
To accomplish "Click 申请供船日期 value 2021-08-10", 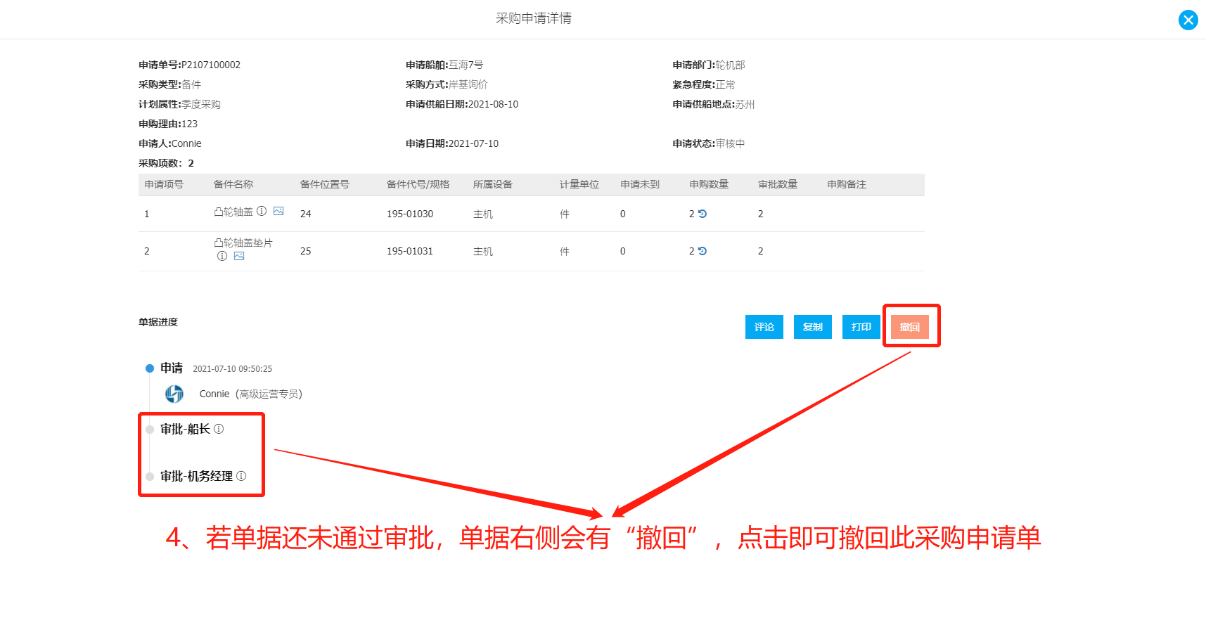I will click(494, 104).
